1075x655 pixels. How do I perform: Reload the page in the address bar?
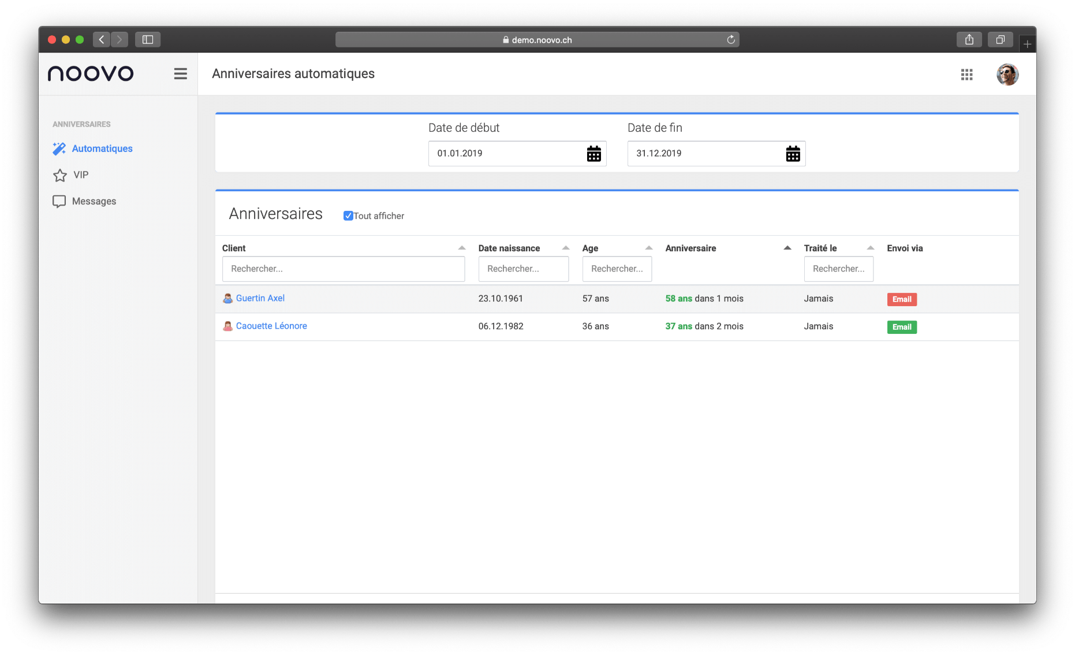click(x=730, y=40)
